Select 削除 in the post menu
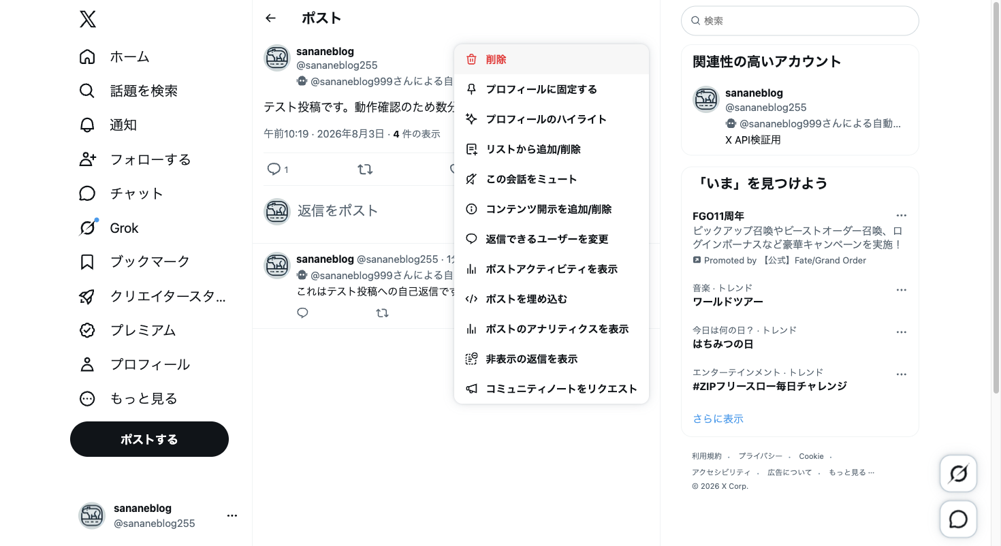This screenshot has height=546, width=1001. 552,59
